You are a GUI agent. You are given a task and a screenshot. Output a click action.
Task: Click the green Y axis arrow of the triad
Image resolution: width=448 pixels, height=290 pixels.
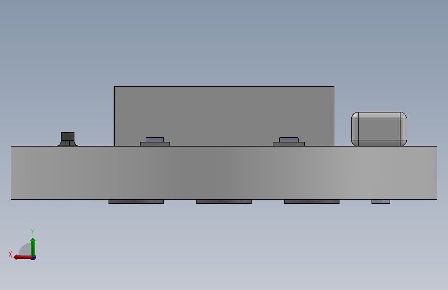click(x=33, y=247)
